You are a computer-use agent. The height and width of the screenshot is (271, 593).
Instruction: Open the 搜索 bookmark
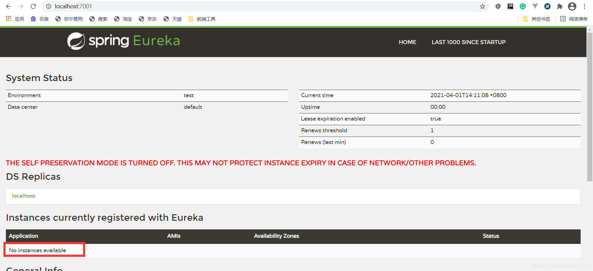pos(98,19)
